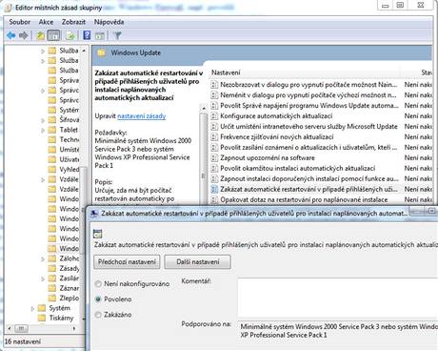Click the policy icon beside Frekvence zjišťování nových aktualizací

point(214,137)
